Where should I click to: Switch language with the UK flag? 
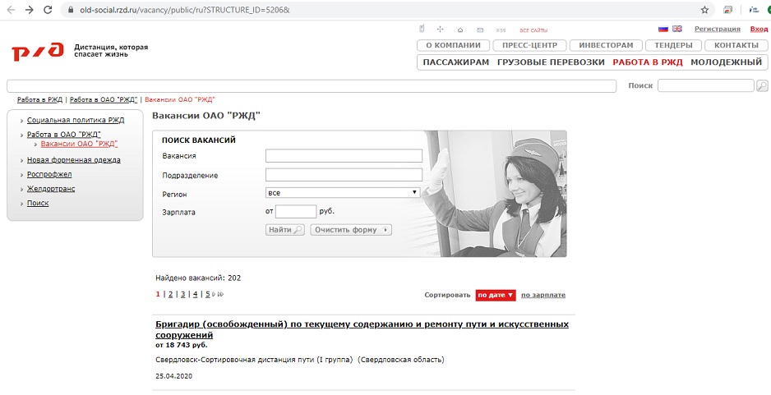coord(677,29)
